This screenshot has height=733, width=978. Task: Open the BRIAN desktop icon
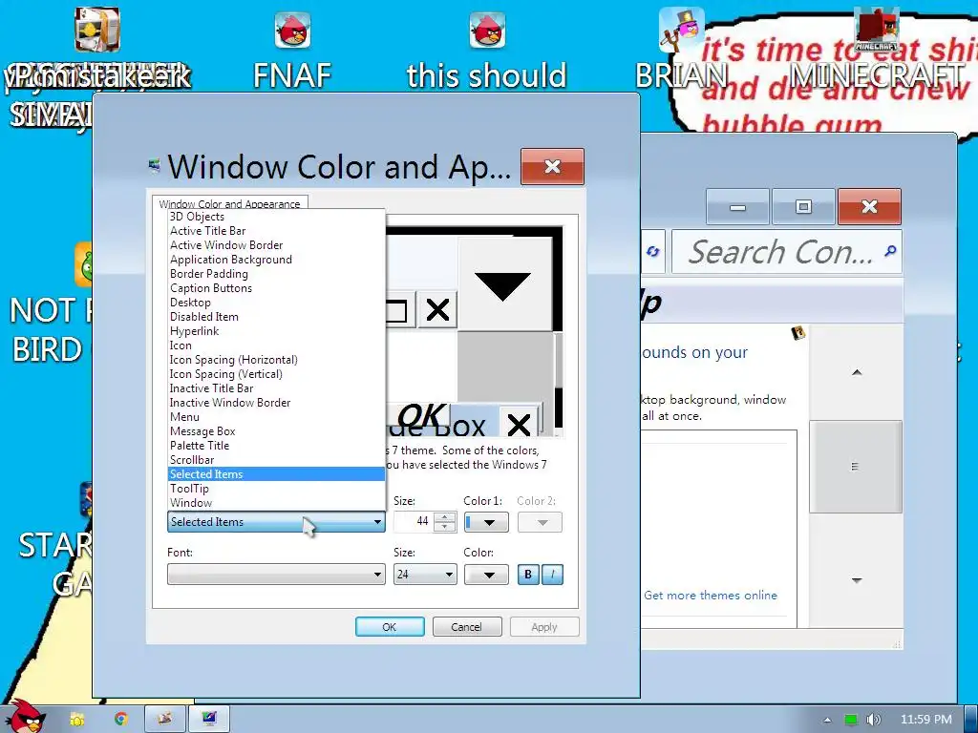[681, 50]
